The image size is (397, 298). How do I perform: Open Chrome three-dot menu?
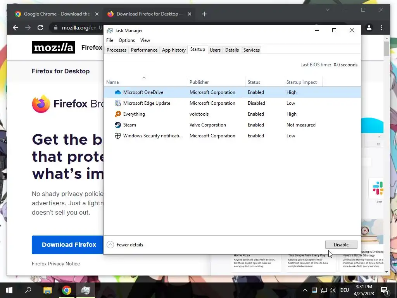pyautogui.click(x=381, y=28)
